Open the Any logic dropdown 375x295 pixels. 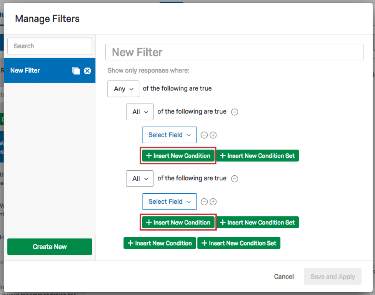tap(123, 89)
